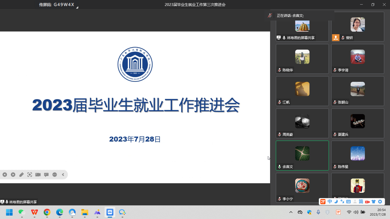The width and height of the screenshot is (390, 219).
Task: Collapse the slide toolbar with chevron
Action: tap(63, 175)
